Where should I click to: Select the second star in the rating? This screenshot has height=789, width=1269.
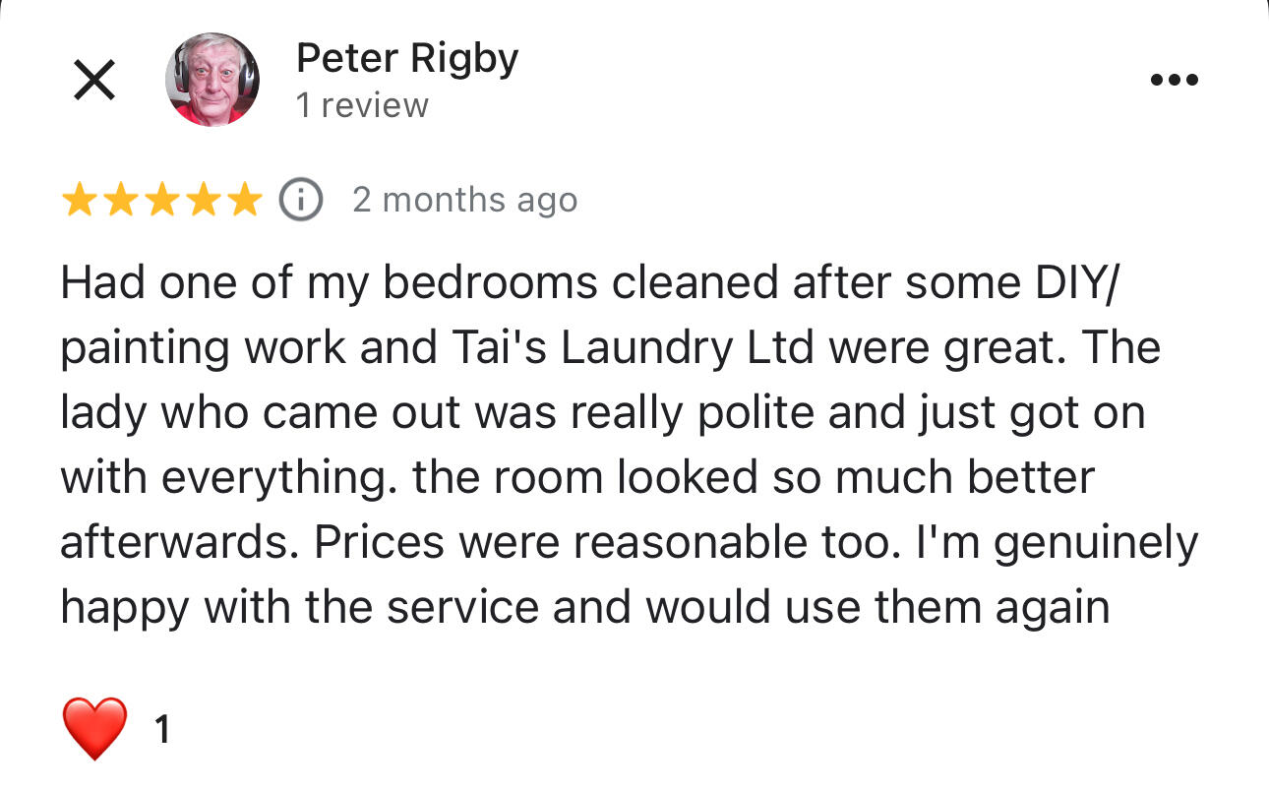(x=122, y=199)
